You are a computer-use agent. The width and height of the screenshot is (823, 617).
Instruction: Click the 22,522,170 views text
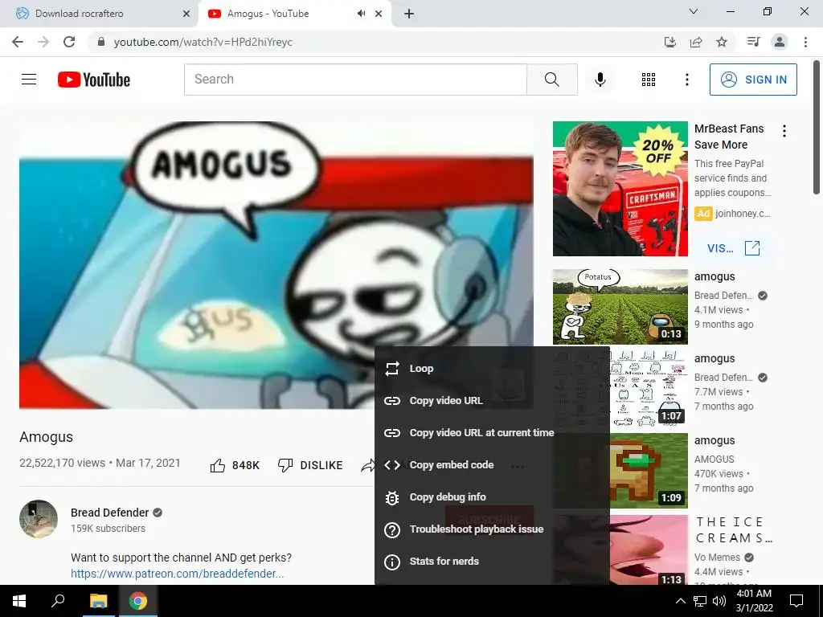(62, 463)
